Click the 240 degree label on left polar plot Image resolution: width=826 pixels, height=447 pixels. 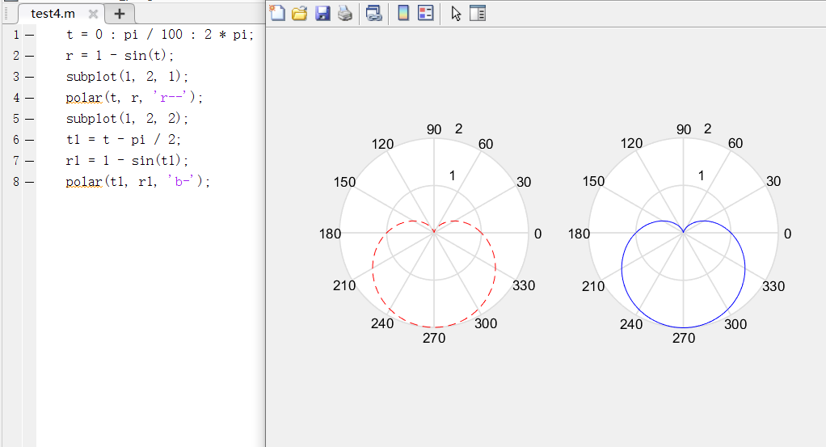pyautogui.click(x=382, y=323)
